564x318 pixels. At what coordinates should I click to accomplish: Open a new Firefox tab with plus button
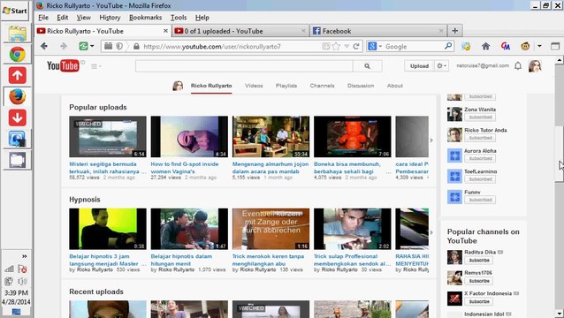[455, 31]
